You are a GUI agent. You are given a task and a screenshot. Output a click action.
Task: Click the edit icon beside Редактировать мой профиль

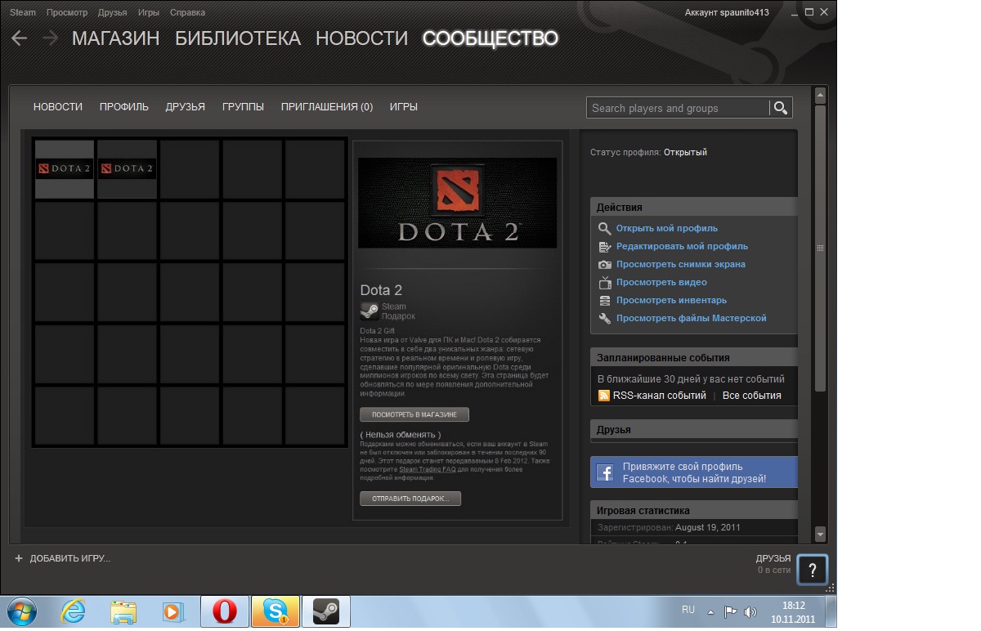click(604, 247)
